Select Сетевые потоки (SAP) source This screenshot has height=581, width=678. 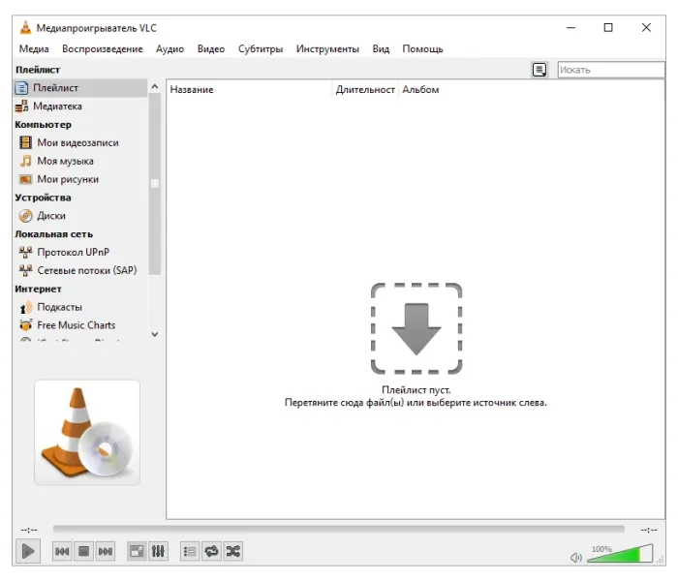coord(80,270)
